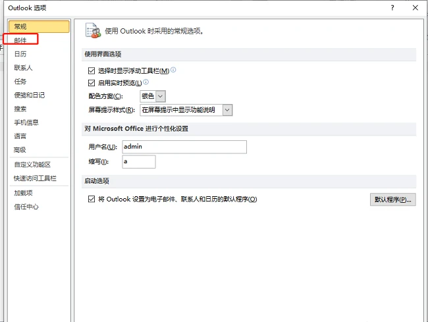428x322 pixels.
Task: Select 快速访问工具栏 category
Action: [35, 178]
